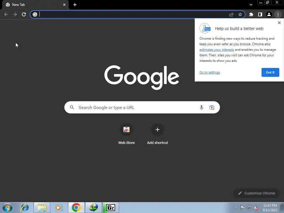The width and height of the screenshot is (284, 213).
Task: Open Internet Download Manager from the taskbar
Action: [x=93, y=207]
